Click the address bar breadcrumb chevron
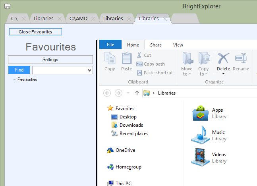Viewport: 257px width, 186px height. [154, 93]
